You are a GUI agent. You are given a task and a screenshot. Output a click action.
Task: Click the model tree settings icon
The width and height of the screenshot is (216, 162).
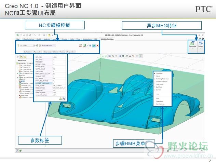(18, 57)
